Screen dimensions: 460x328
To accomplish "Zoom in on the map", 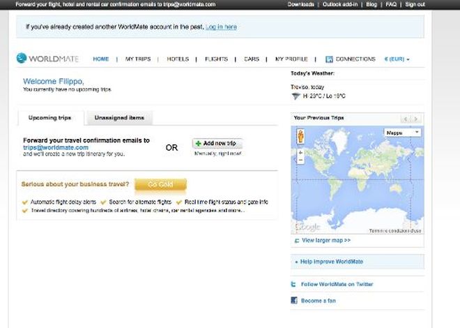I will pos(300,153).
